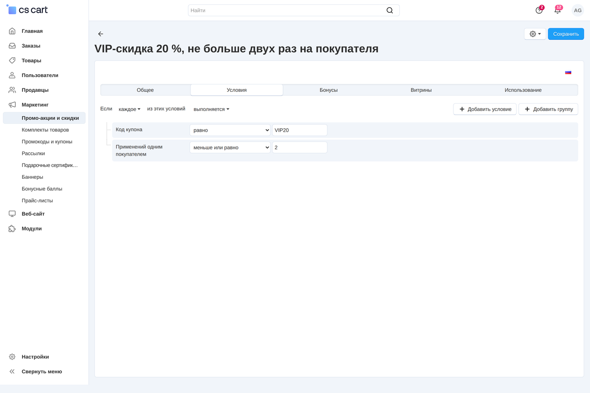Open Бонусные баллы submenu item

(42, 189)
